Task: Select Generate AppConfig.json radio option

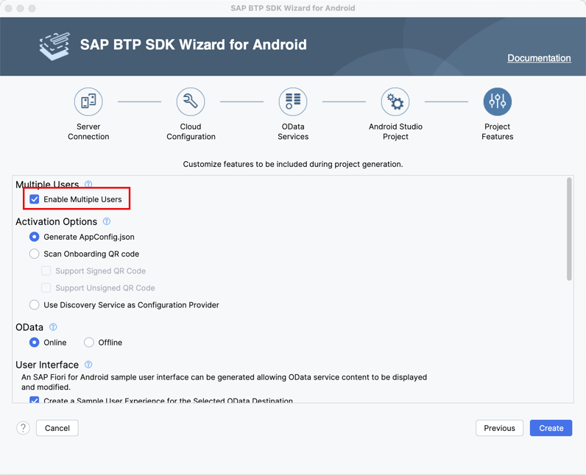Action: tap(35, 237)
